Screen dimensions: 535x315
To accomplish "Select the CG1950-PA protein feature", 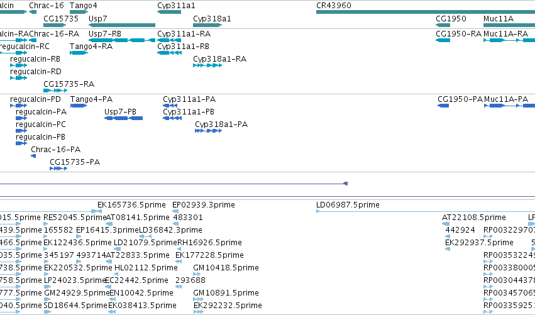I will tap(443, 106).
